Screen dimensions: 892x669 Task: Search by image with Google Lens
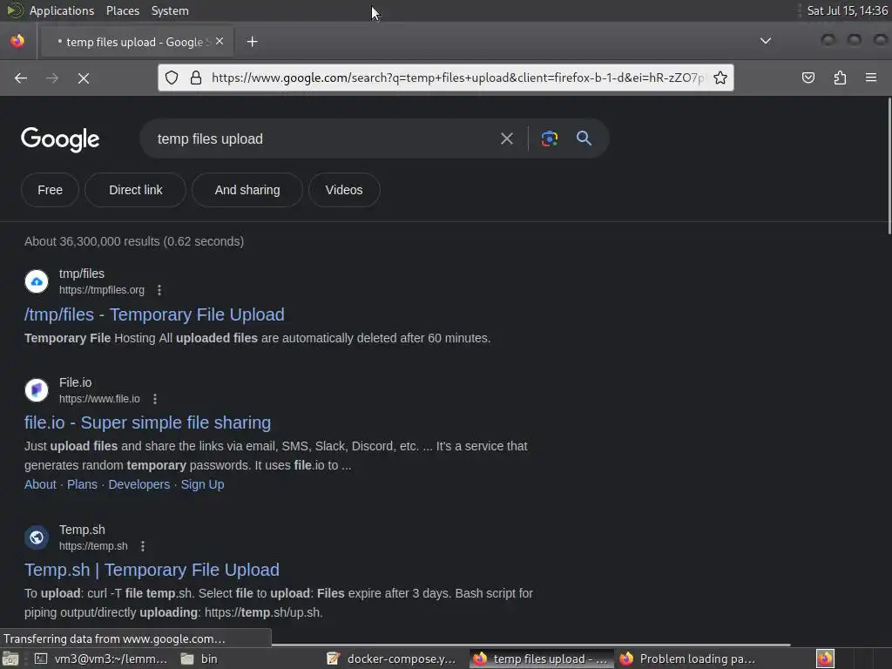click(x=549, y=139)
